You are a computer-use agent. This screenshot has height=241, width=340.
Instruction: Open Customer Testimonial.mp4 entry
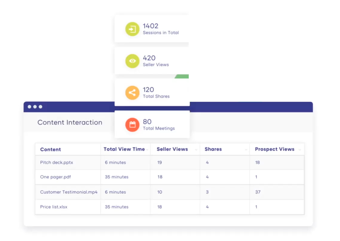(69, 192)
